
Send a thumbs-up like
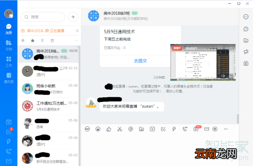point(109,129)
